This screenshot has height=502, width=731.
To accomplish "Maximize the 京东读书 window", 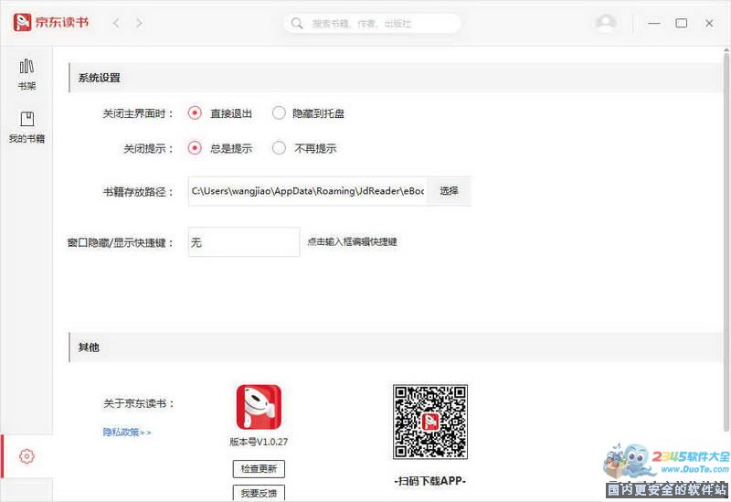I will point(682,23).
